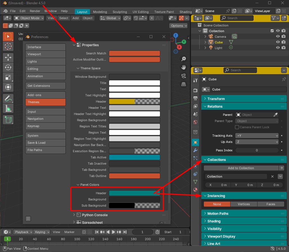Open Tracking Axis dropdown
This screenshot has width=289, height=252.
[x=257, y=136]
